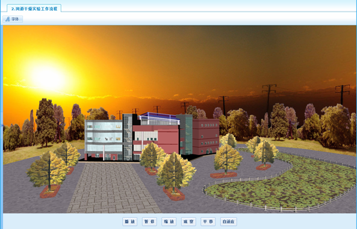Click the glass stairwell tower at the building's center
357x229 pixels.
(x=128, y=137)
